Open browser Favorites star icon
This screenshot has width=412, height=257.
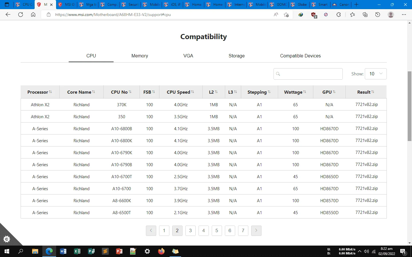click(352, 15)
